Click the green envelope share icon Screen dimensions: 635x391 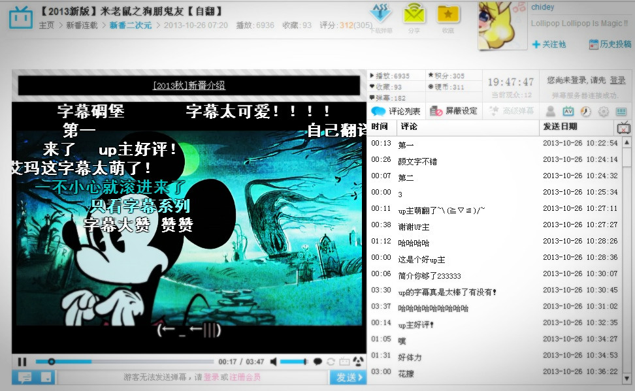coord(414,14)
